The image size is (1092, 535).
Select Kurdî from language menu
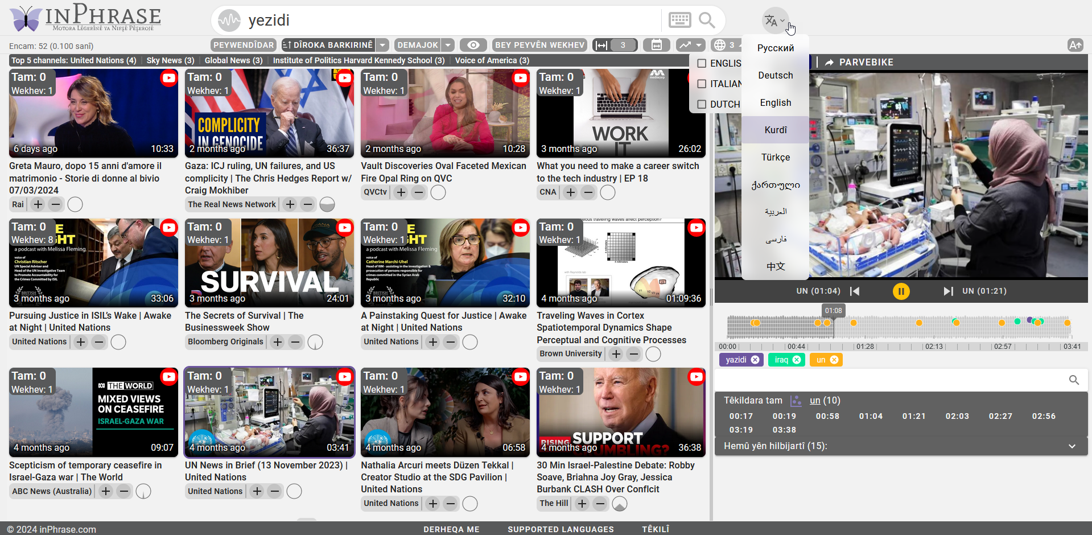point(776,130)
